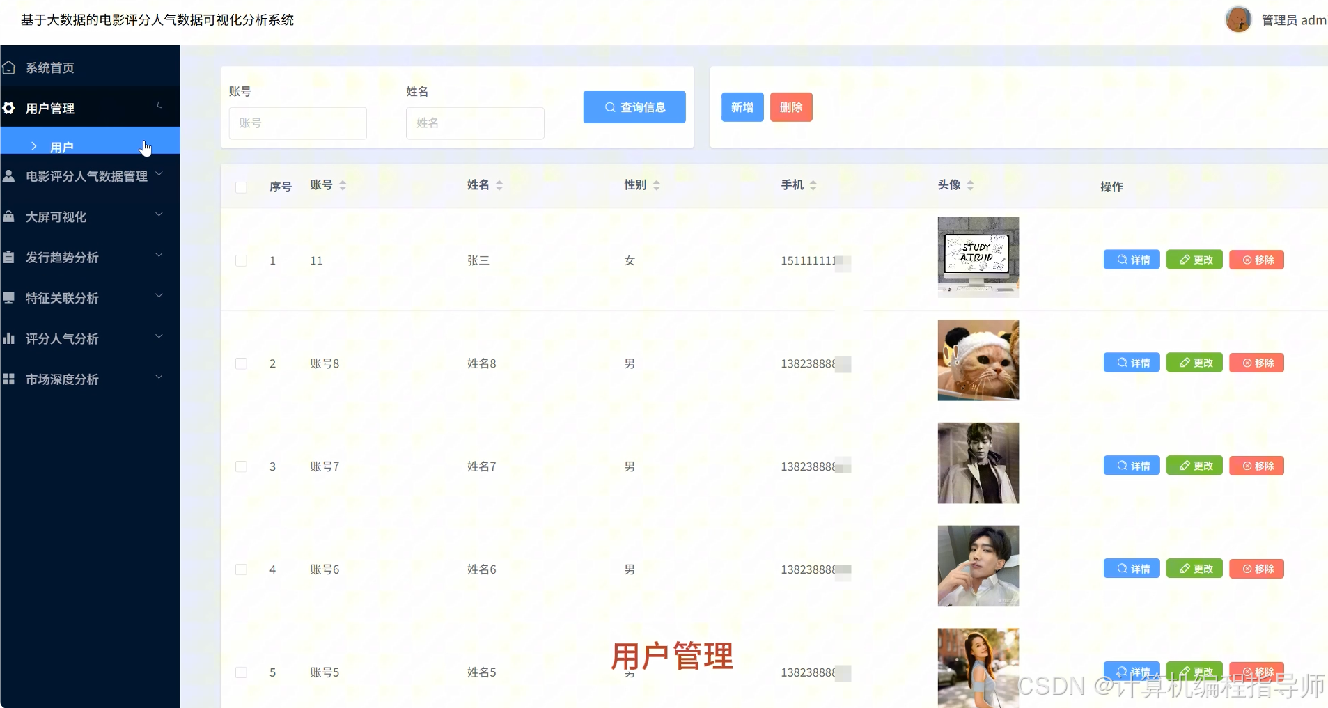Select the 系统首页 home icon in sidebar
1328x708 pixels.
pyautogui.click(x=10, y=67)
